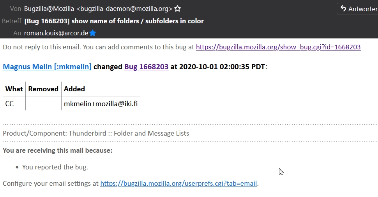Screen dimensions: 378x197
Task: Follow the Bug 1668203 link in the heading
Action: click(x=146, y=67)
